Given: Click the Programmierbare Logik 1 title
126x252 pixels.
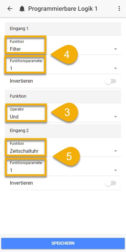Looking at the screenshot, I should [x=63, y=9].
